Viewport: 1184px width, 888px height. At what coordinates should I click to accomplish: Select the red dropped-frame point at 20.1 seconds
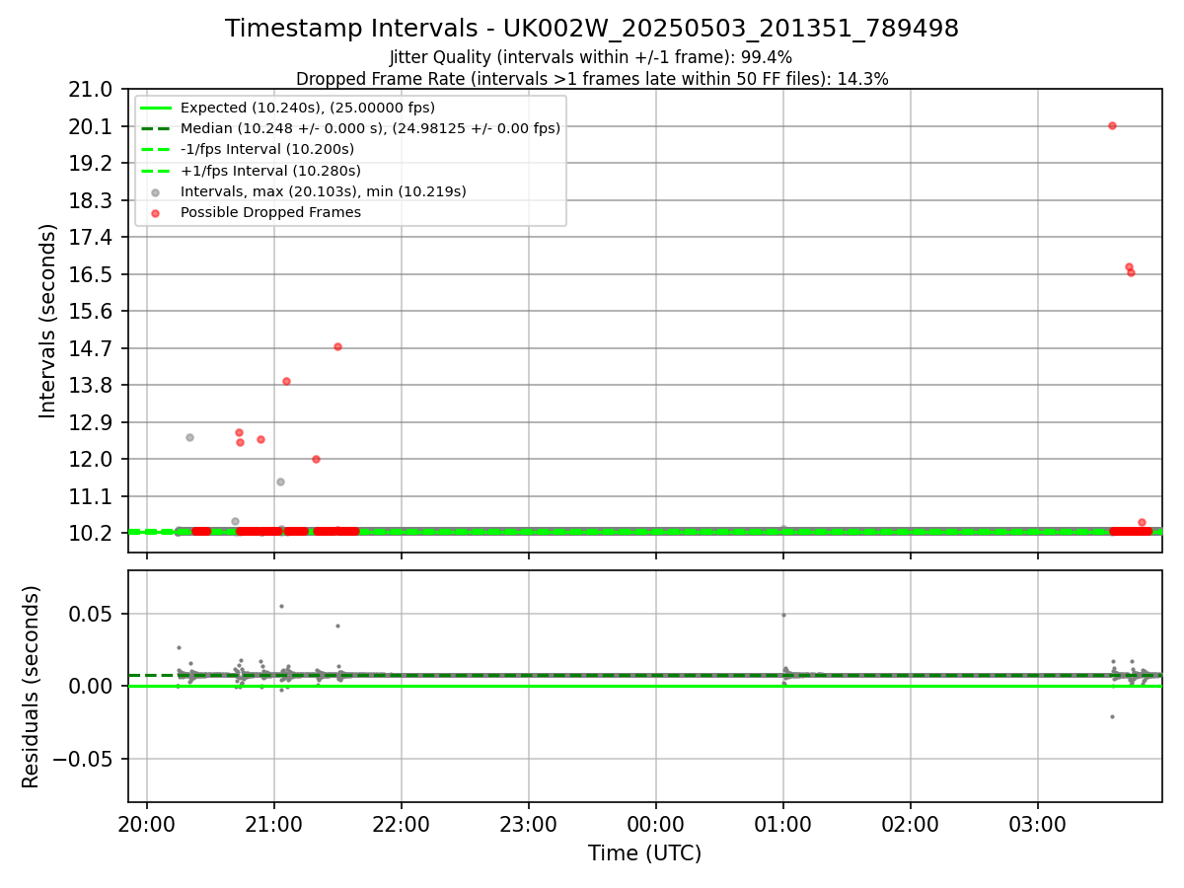[1112, 125]
